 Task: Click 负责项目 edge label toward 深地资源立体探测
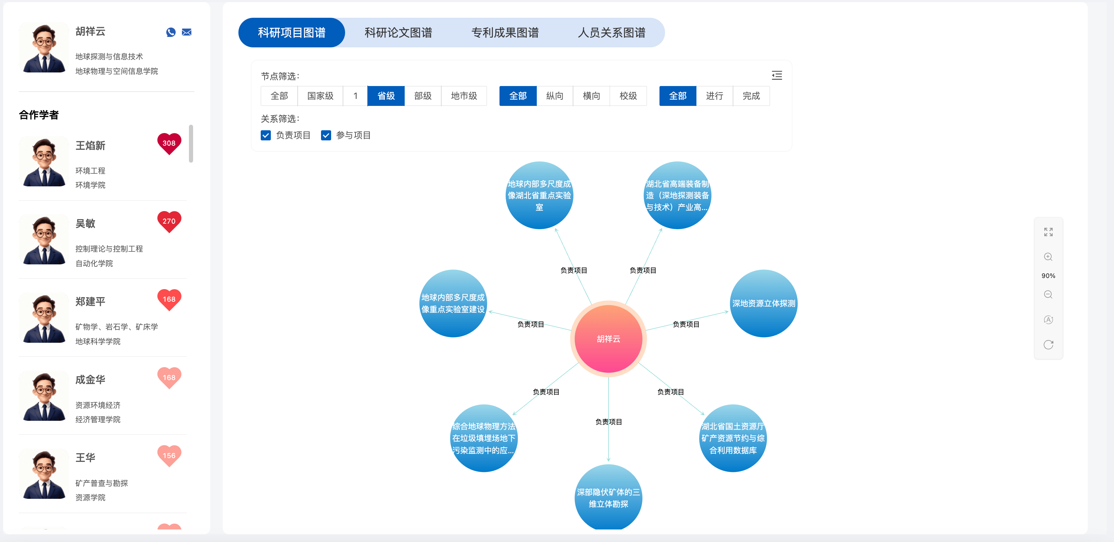[x=686, y=324]
